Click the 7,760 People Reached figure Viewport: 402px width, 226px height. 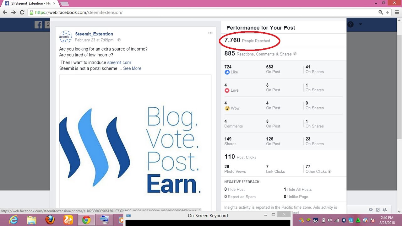coord(247,40)
